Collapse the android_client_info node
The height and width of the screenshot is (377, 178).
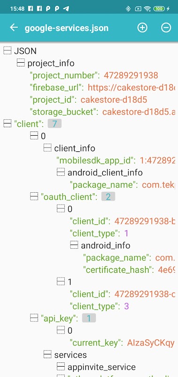coord(61,172)
